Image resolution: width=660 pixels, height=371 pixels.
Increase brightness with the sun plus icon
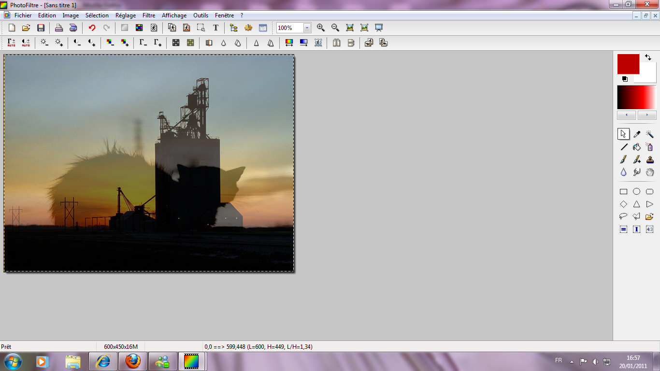(x=59, y=43)
